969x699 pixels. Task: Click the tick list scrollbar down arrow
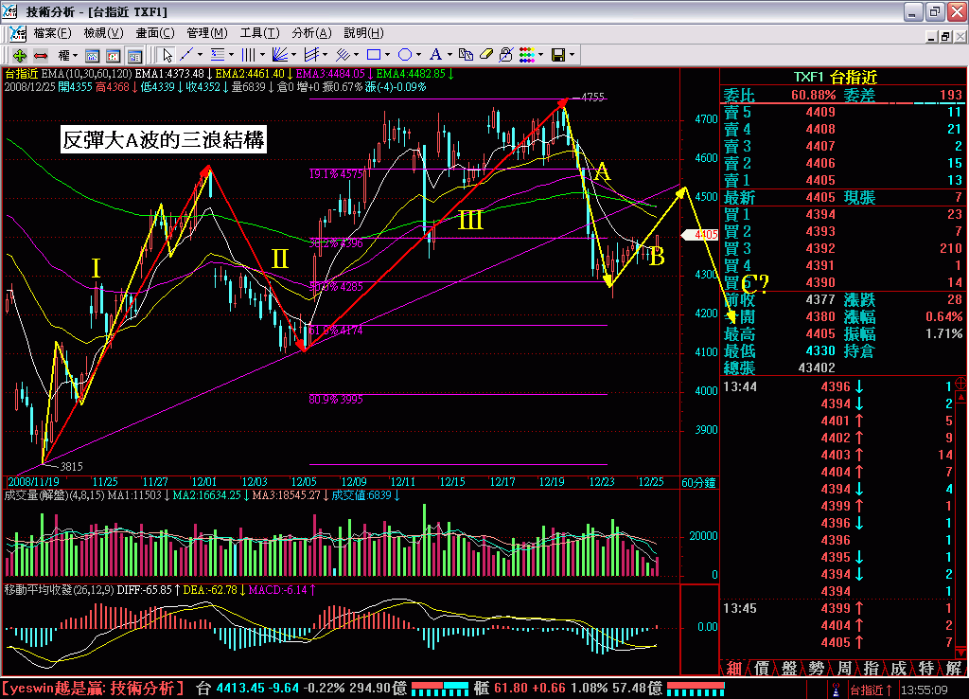(960, 653)
